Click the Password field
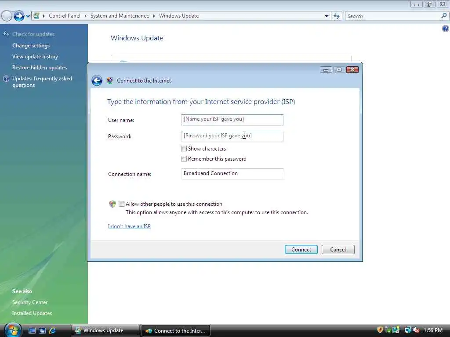 pyautogui.click(x=232, y=136)
